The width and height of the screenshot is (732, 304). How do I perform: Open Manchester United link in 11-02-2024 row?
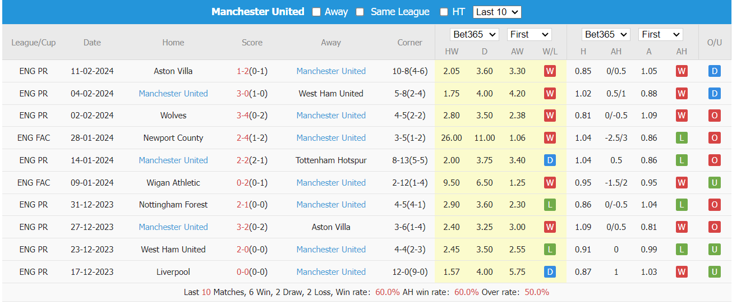click(x=331, y=71)
